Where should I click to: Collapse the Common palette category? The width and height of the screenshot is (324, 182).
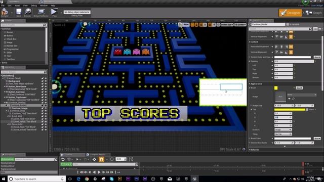[1, 29]
